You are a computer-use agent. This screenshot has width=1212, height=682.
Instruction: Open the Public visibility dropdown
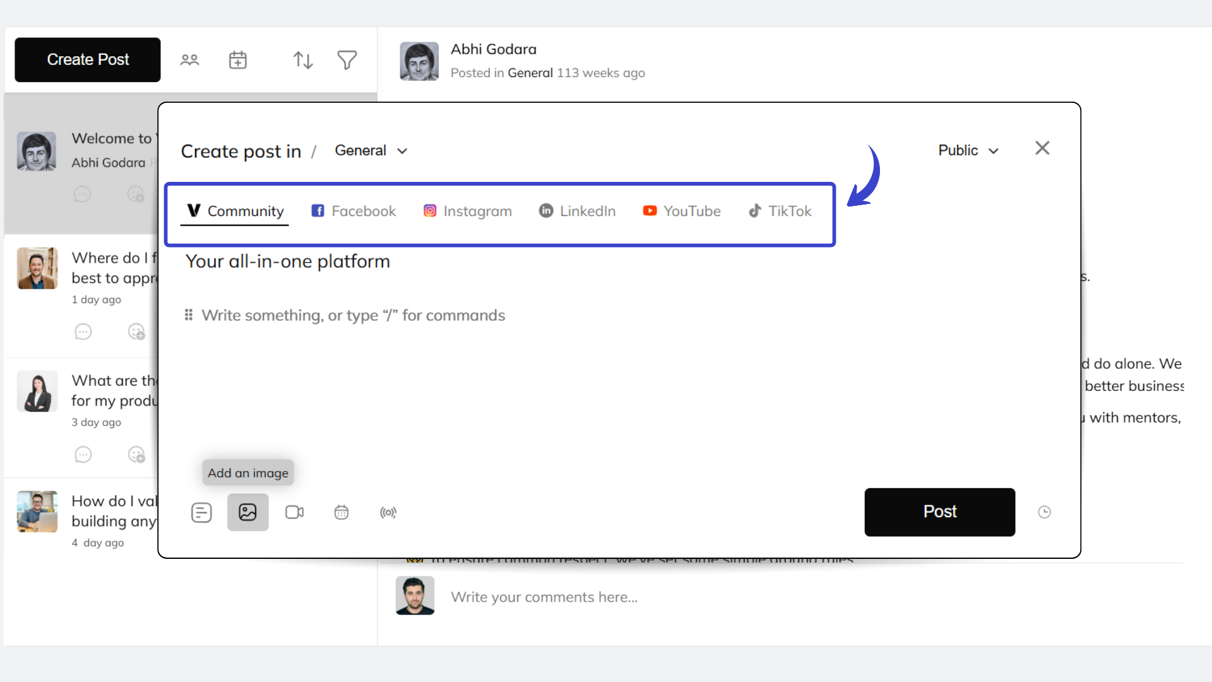point(968,150)
